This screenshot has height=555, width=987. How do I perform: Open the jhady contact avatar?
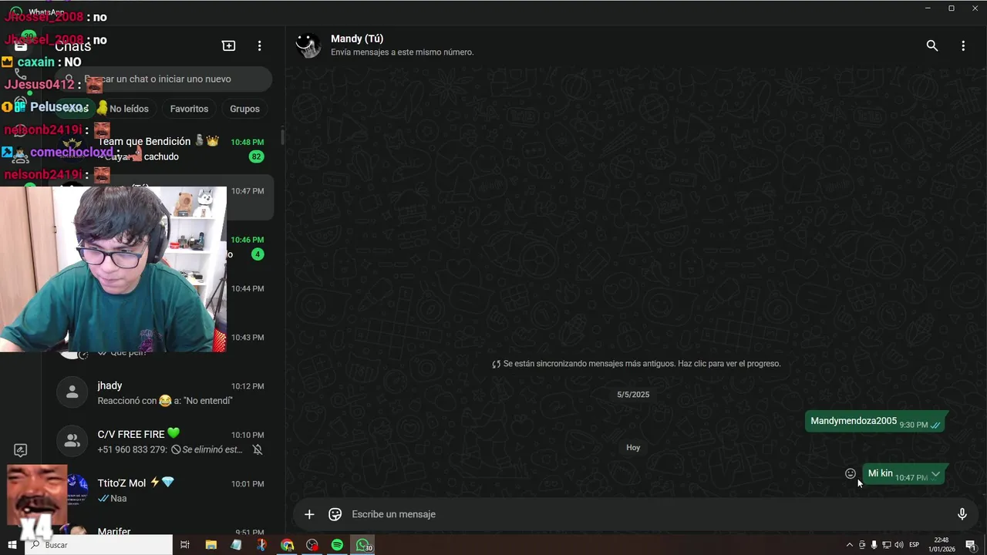(x=72, y=392)
